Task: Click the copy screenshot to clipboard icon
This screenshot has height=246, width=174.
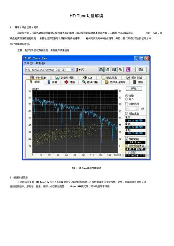Action: 107,70
